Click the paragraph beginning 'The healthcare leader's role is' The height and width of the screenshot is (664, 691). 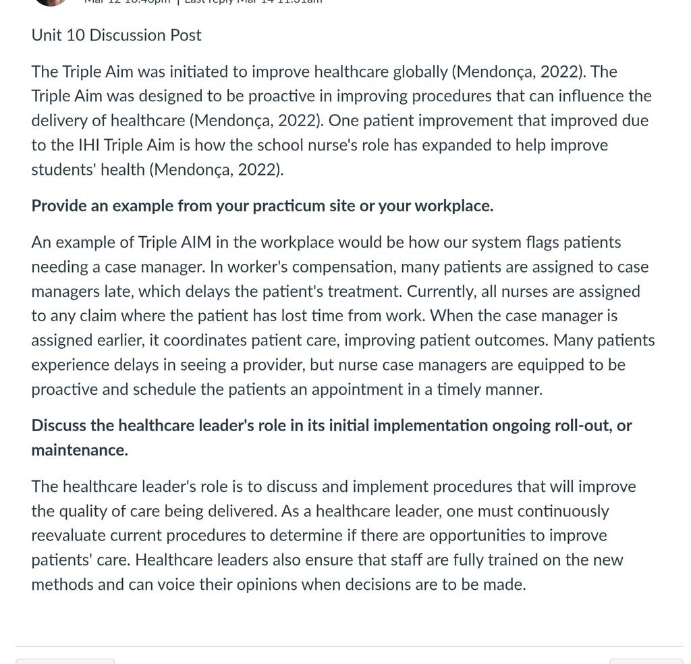(333, 535)
